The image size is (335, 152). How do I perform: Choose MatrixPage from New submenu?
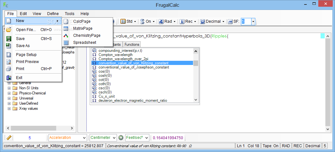tap(88, 28)
